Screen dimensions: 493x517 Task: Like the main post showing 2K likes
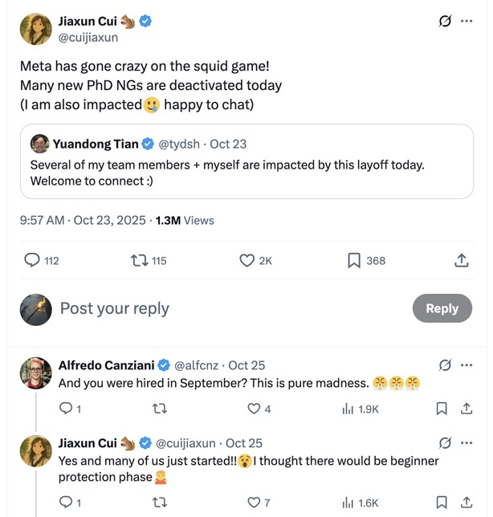pos(248,260)
